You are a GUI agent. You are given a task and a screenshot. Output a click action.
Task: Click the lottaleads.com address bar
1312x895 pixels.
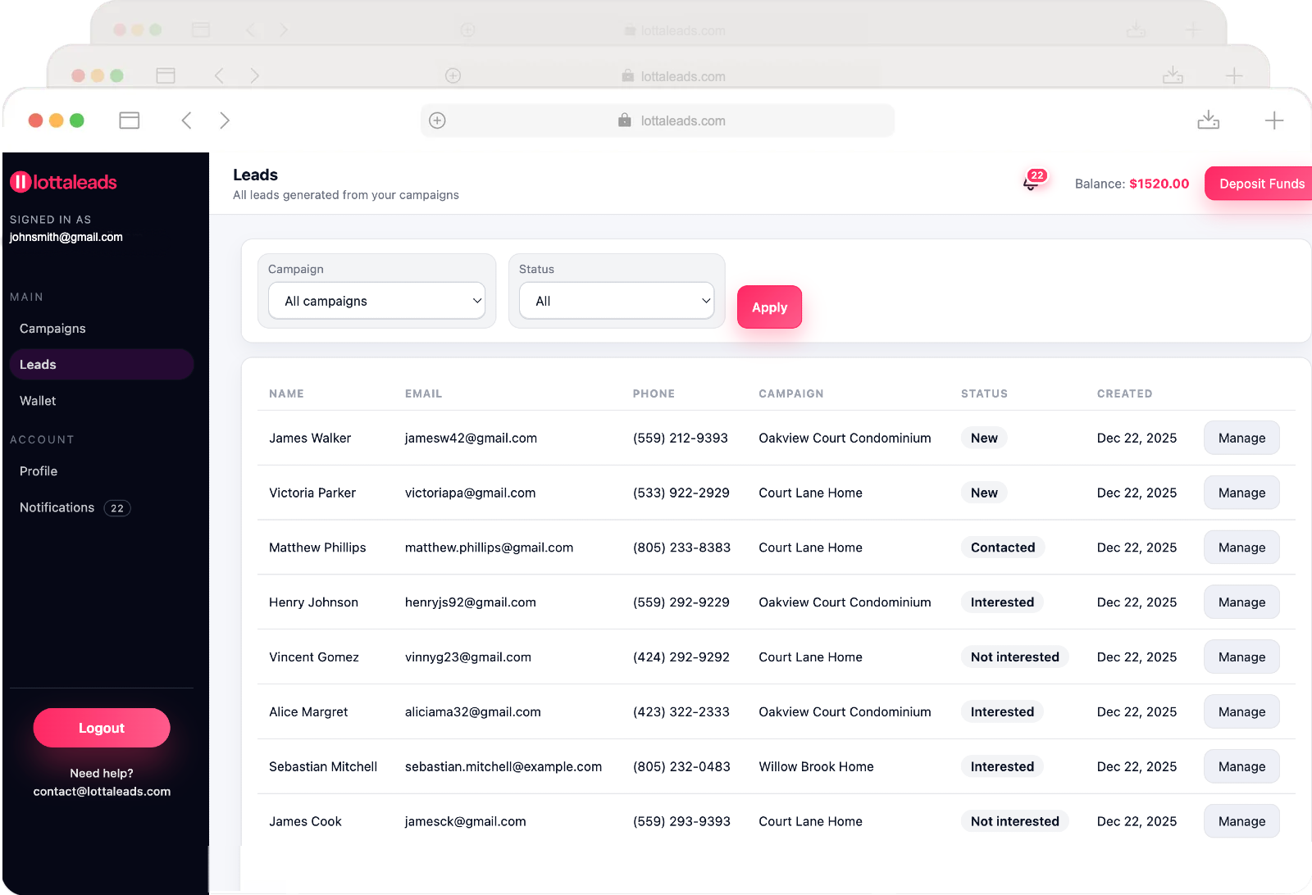pos(683,120)
